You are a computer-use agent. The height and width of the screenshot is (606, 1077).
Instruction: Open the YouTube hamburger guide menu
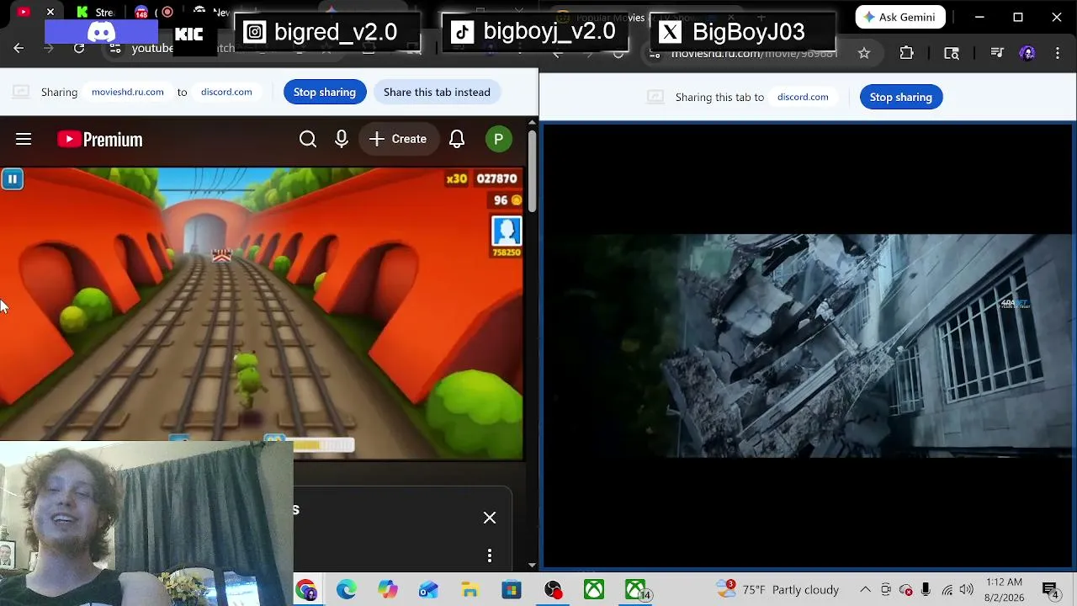pos(24,139)
